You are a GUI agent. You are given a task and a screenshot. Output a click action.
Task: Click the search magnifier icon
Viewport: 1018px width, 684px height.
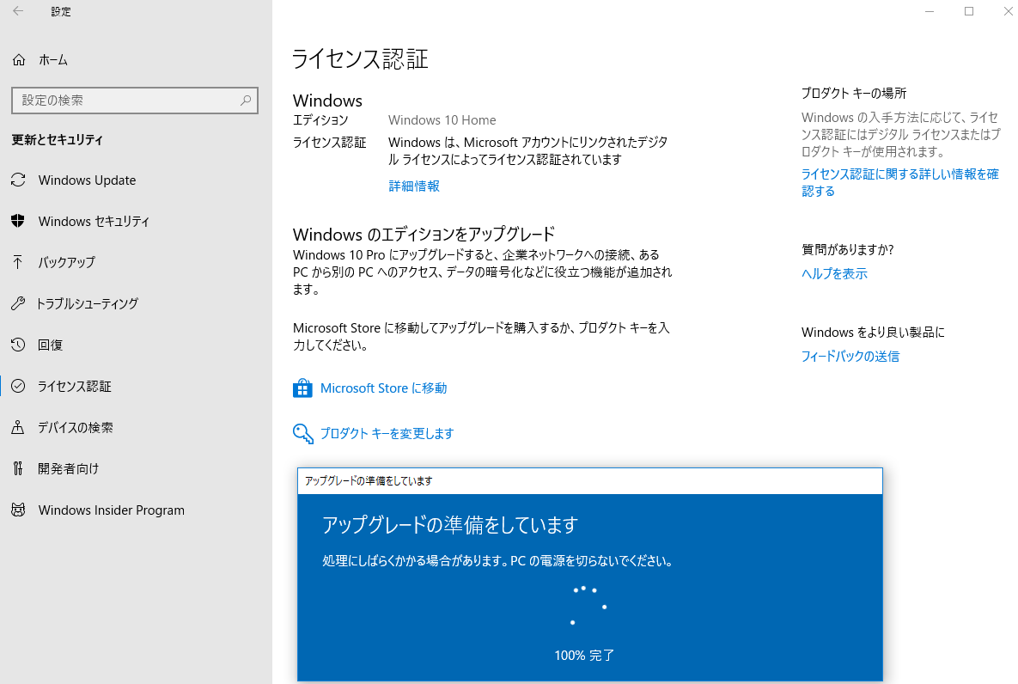click(x=246, y=100)
